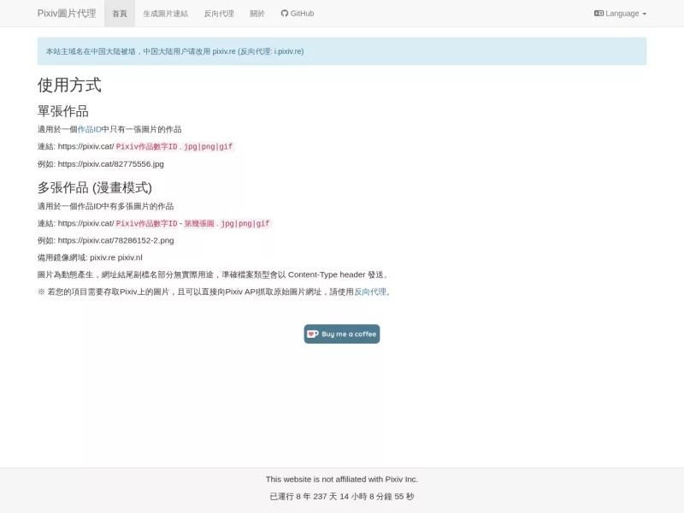Image resolution: width=684 pixels, height=513 pixels.
Task: Go to 生成圖片連結 page
Action: coord(165,14)
